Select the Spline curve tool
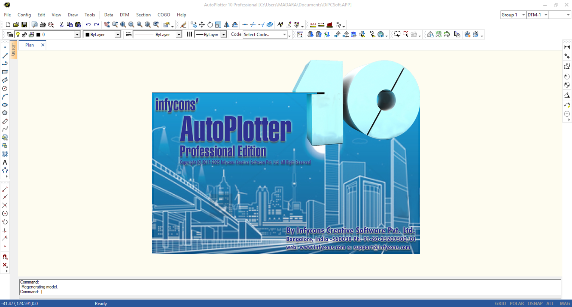Image resolution: width=572 pixels, height=307 pixels. coord(5,129)
